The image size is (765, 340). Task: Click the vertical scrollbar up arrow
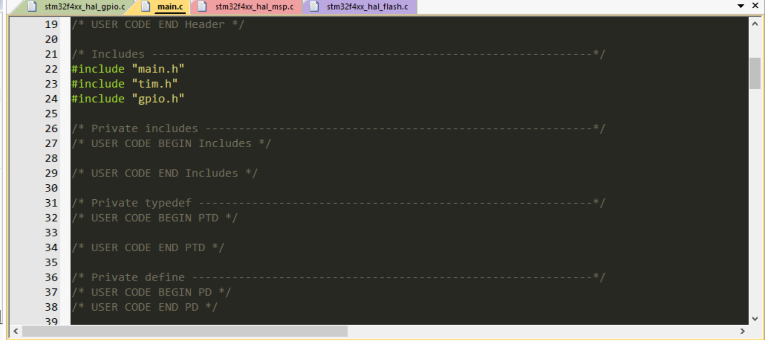[755, 23]
